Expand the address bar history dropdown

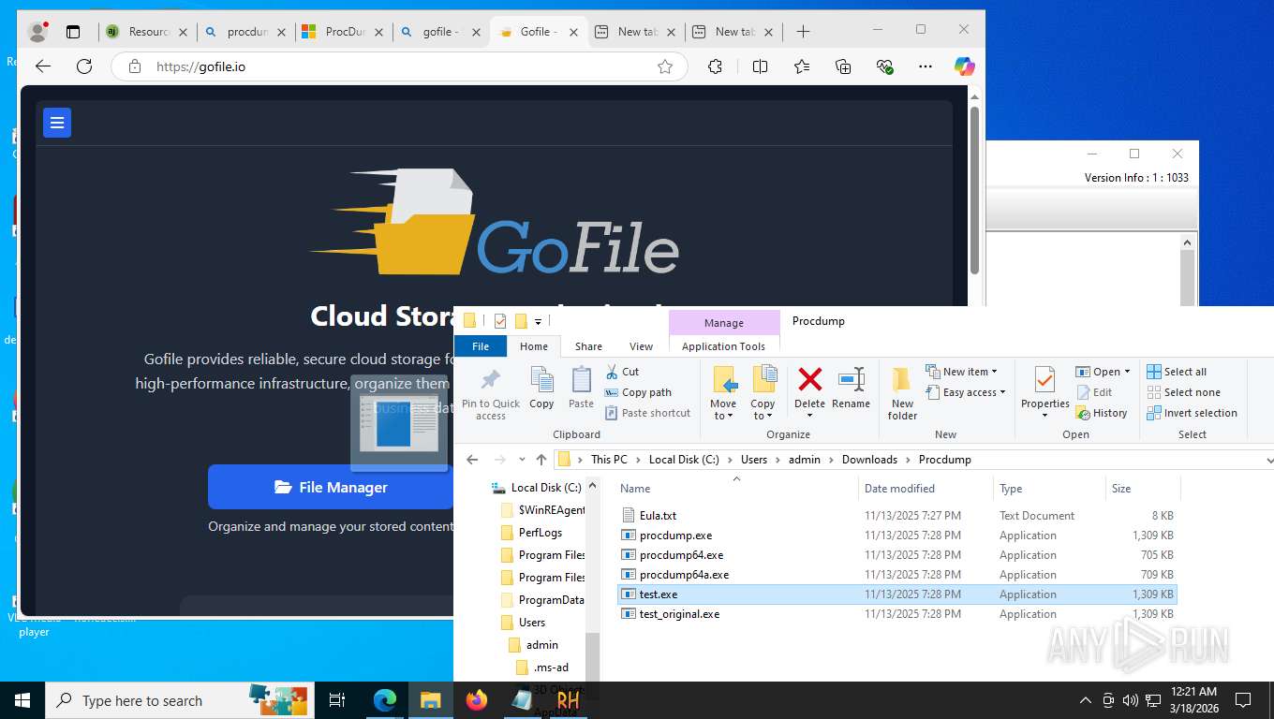pos(1269,460)
